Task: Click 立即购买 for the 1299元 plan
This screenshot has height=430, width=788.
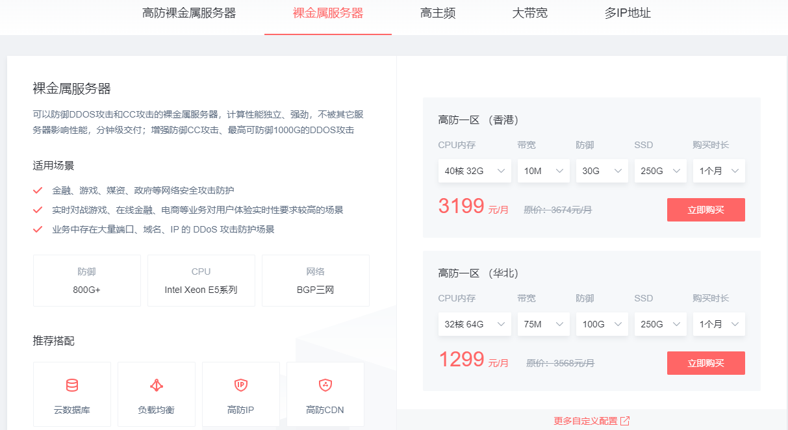Action: pos(706,363)
